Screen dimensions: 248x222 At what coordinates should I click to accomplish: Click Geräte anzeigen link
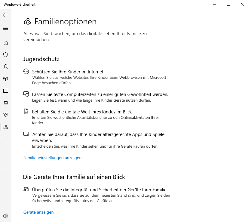(38, 212)
